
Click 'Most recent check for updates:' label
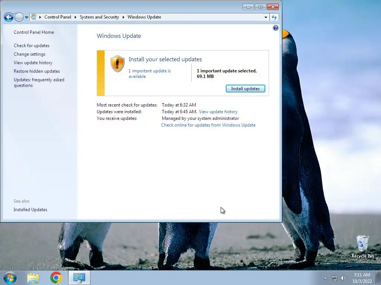point(127,105)
